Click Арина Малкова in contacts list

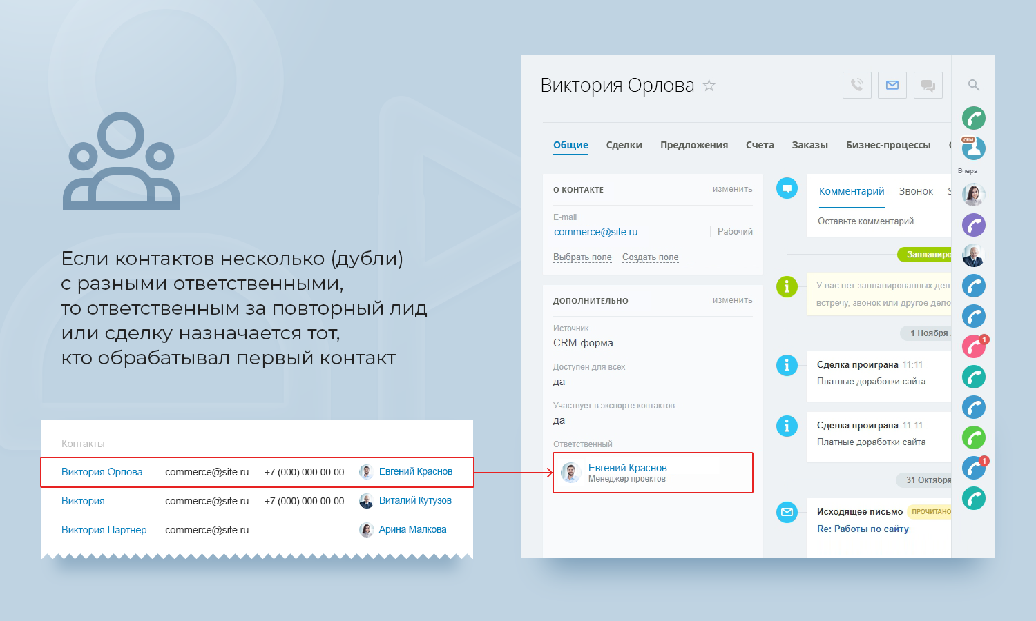click(412, 530)
